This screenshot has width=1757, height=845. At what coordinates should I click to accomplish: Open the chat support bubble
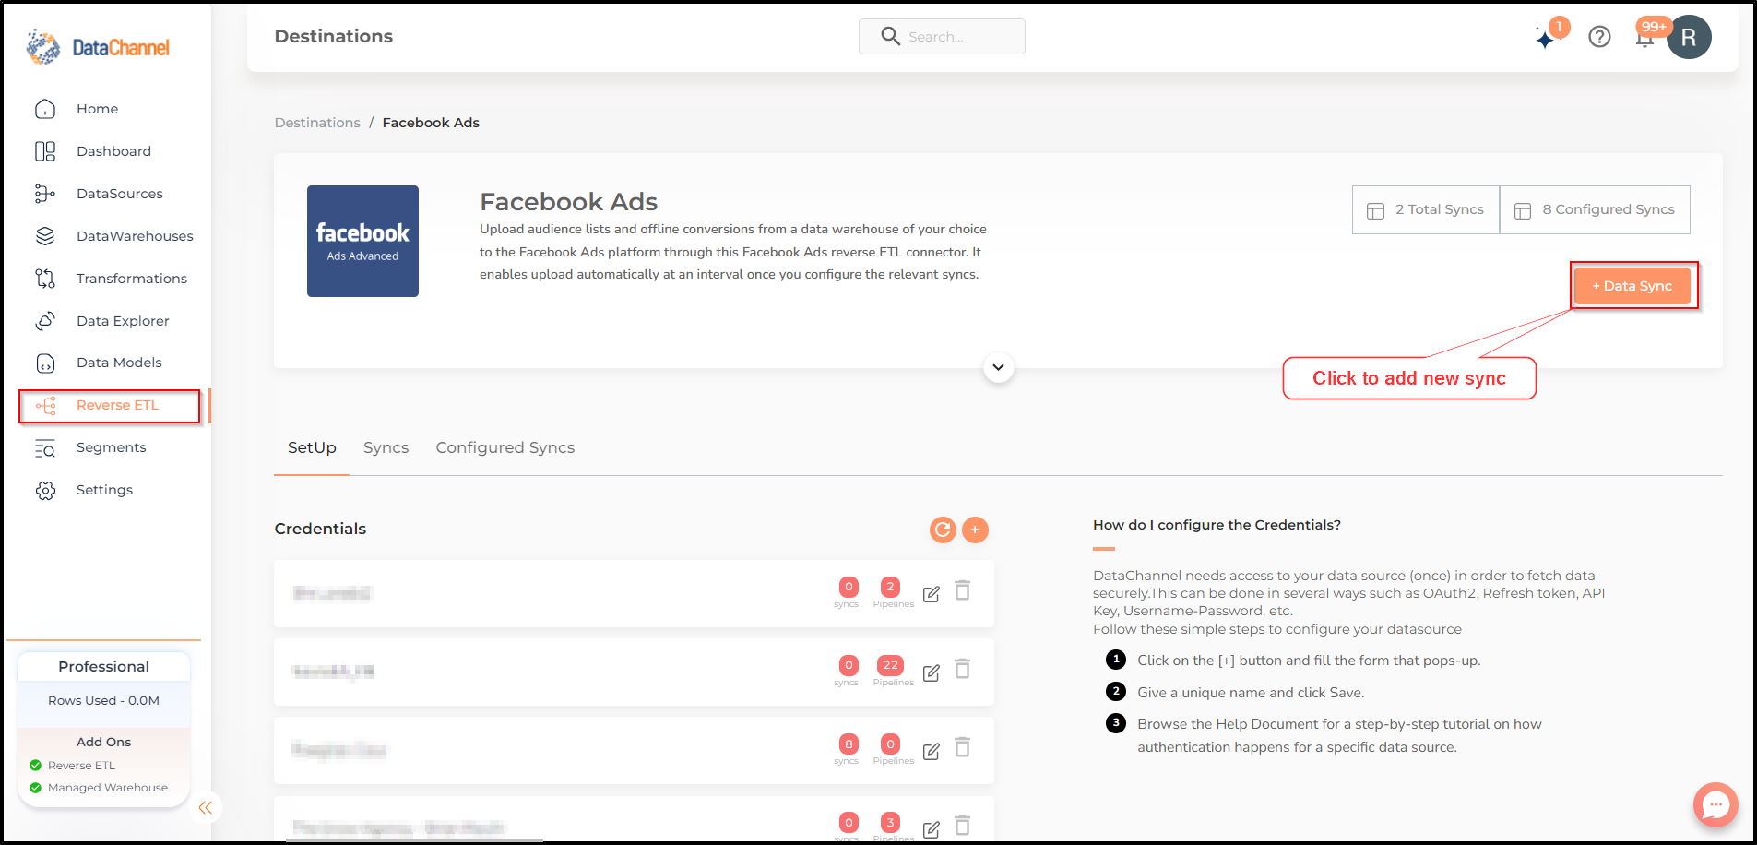[x=1715, y=804]
